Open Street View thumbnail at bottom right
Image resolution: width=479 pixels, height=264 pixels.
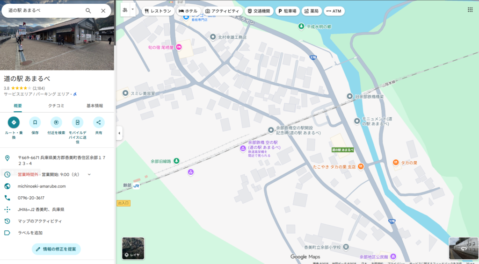point(462,248)
